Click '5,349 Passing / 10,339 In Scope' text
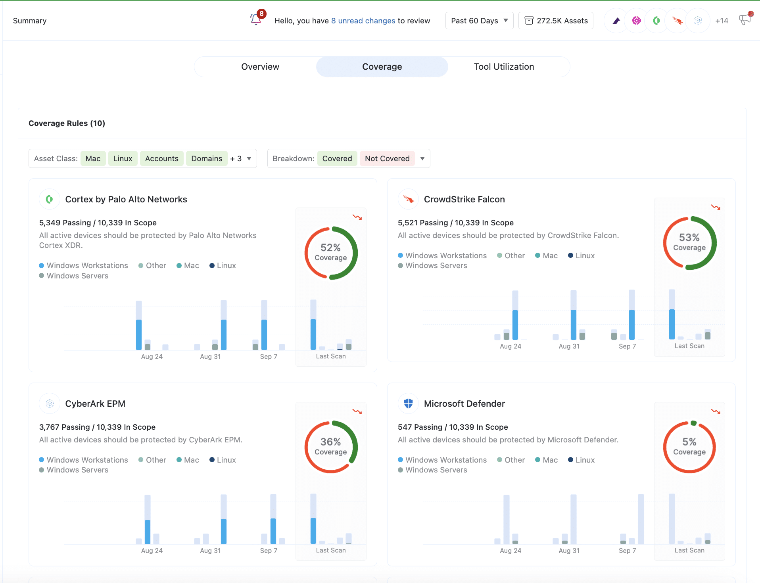The height and width of the screenshot is (583, 760). click(x=98, y=223)
